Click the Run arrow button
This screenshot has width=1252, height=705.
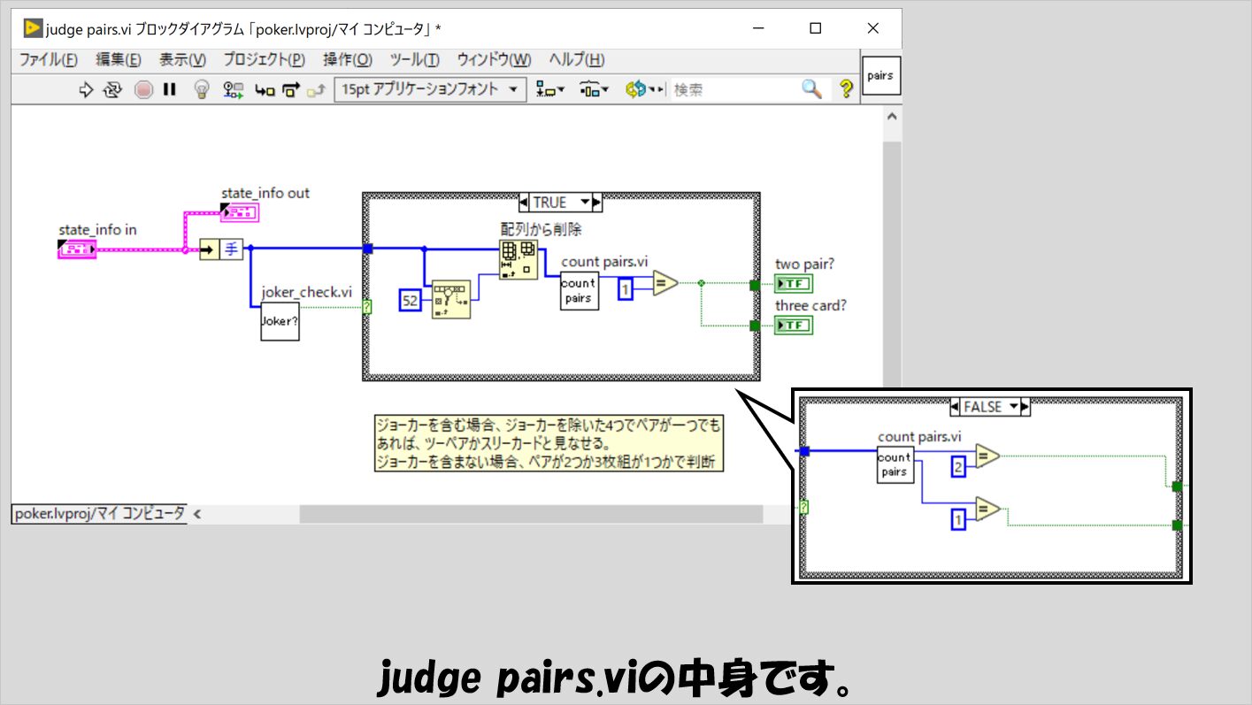[x=86, y=89]
